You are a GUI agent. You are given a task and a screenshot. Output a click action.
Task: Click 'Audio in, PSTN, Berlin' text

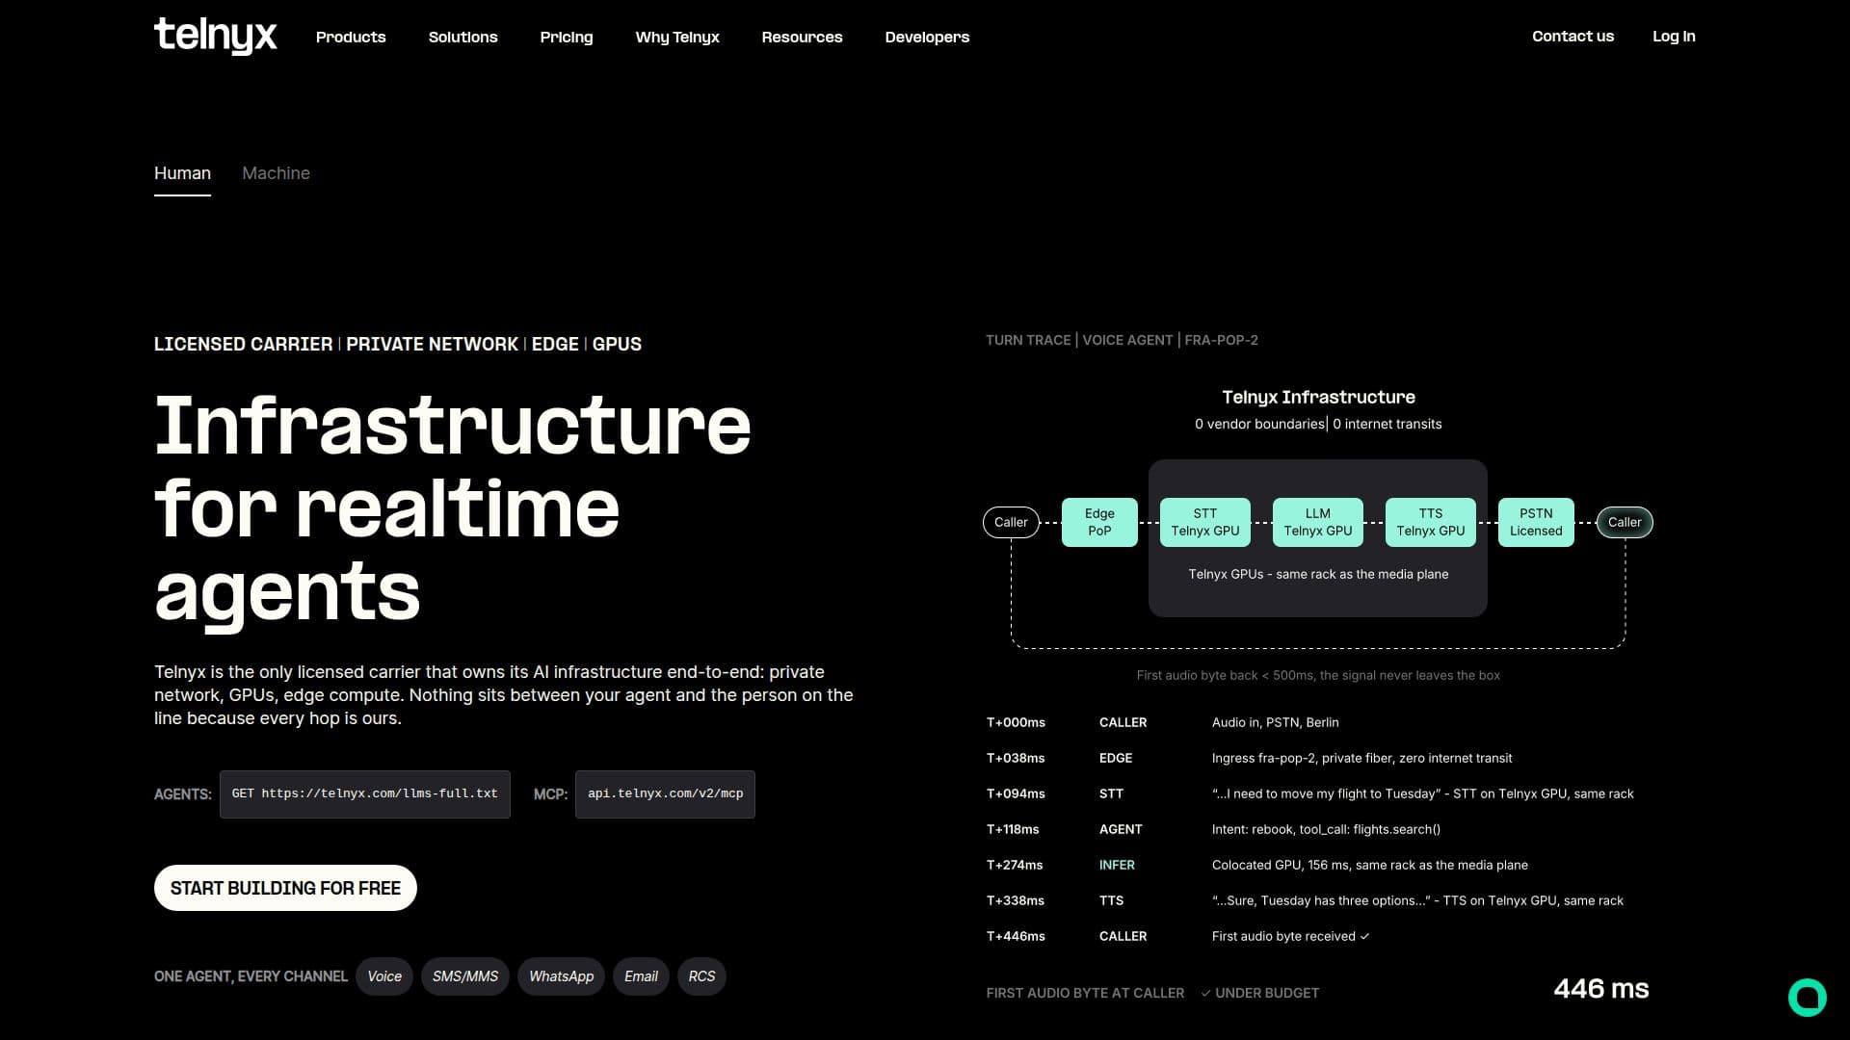1275,722
